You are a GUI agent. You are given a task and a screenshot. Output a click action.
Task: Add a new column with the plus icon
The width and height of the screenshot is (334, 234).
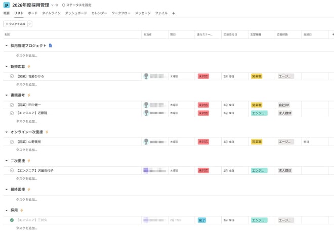click(332, 34)
